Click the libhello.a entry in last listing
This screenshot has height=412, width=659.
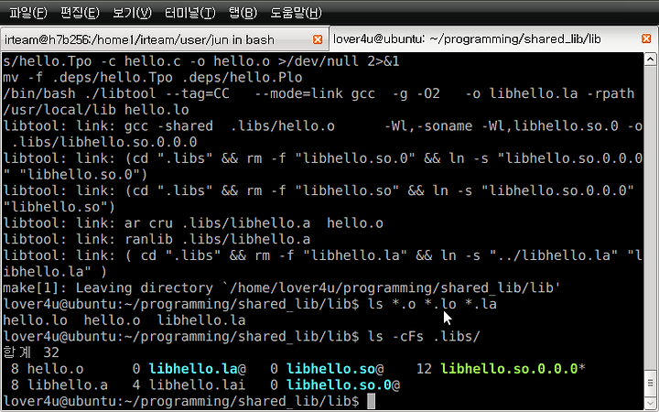click(68, 385)
